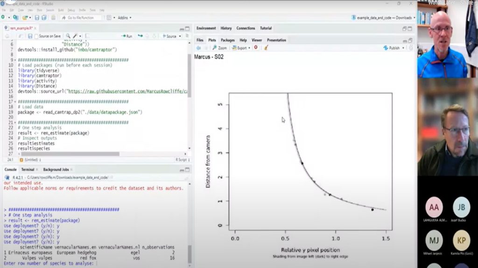Click the Save all documents toolbar icon
The height and width of the screenshot is (268, 478).
(x=44, y=18)
